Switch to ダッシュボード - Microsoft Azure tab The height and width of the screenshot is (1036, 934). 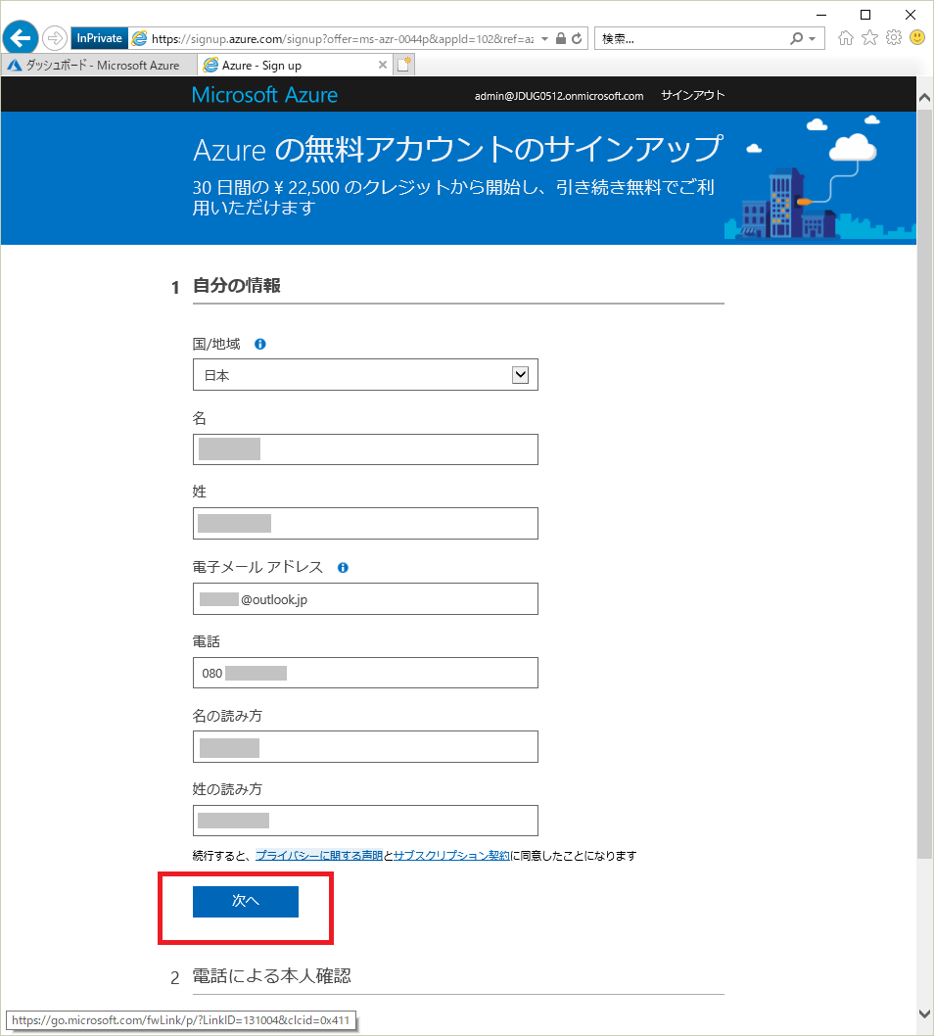coord(99,65)
